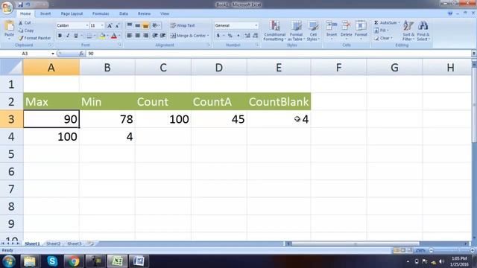Screen dimensions: 477x268
Task: Open Cell Styles gallery
Action: [313, 31]
